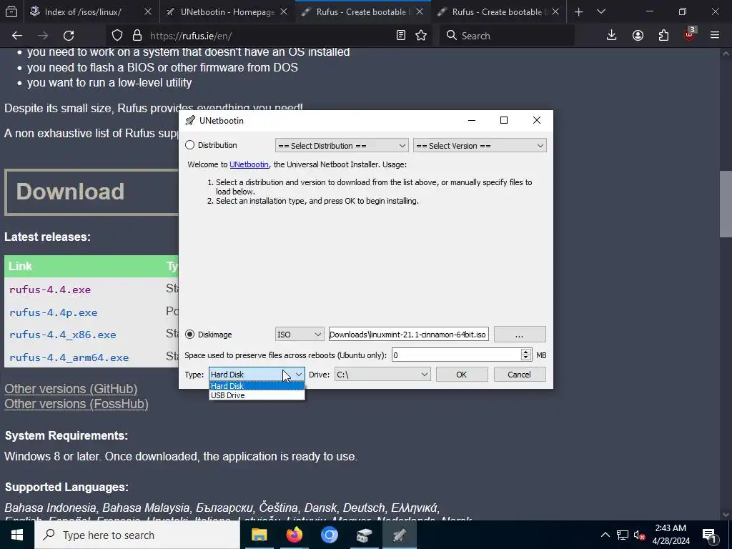732x549 pixels.
Task: Download rufus-4.4.exe link
Action: (x=50, y=290)
